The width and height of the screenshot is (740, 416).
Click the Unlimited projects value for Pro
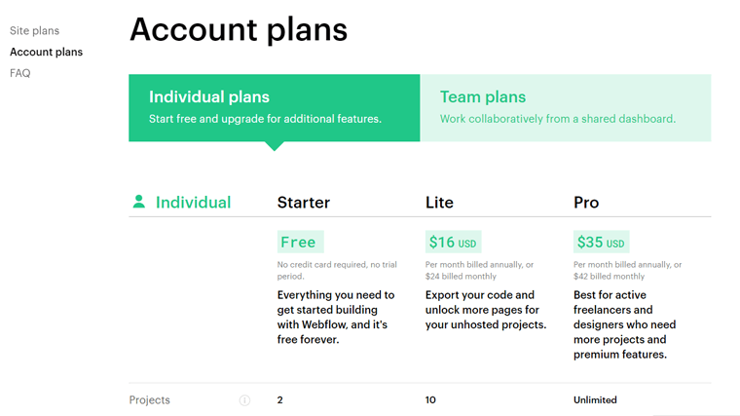595,400
